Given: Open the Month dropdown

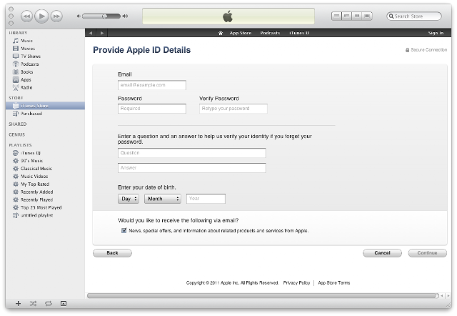Looking at the screenshot, I should click(163, 199).
